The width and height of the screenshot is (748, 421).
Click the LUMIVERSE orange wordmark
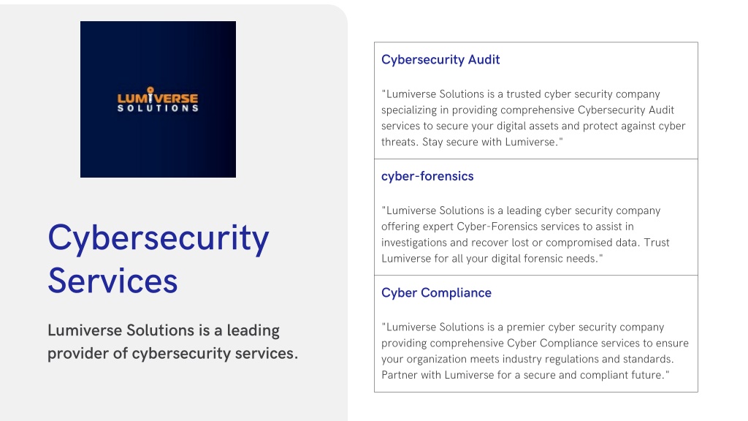point(158,98)
